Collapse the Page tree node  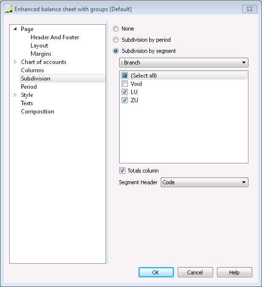[x=15, y=29]
